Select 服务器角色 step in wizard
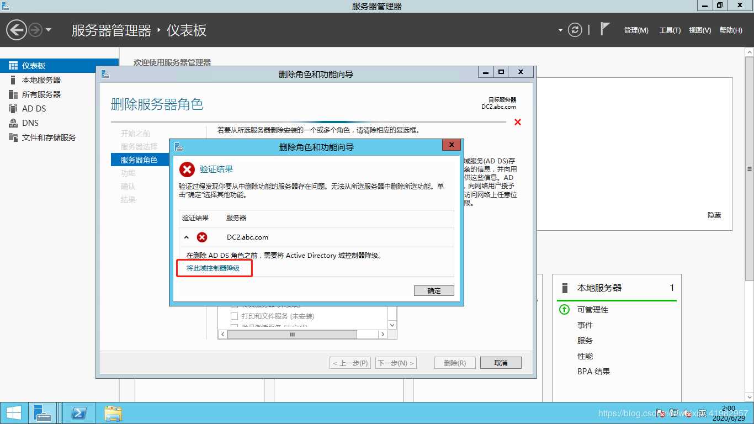754x424 pixels. 139,160
